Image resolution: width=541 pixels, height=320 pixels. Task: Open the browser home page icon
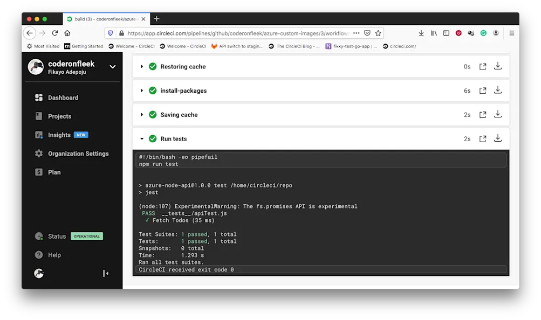click(x=67, y=33)
